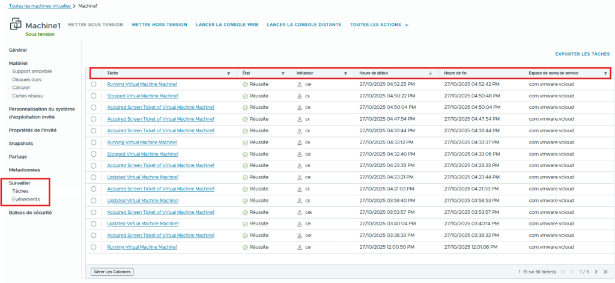Click the Initiateur column filter icon
This screenshot has width=615, height=283.
tap(345, 73)
